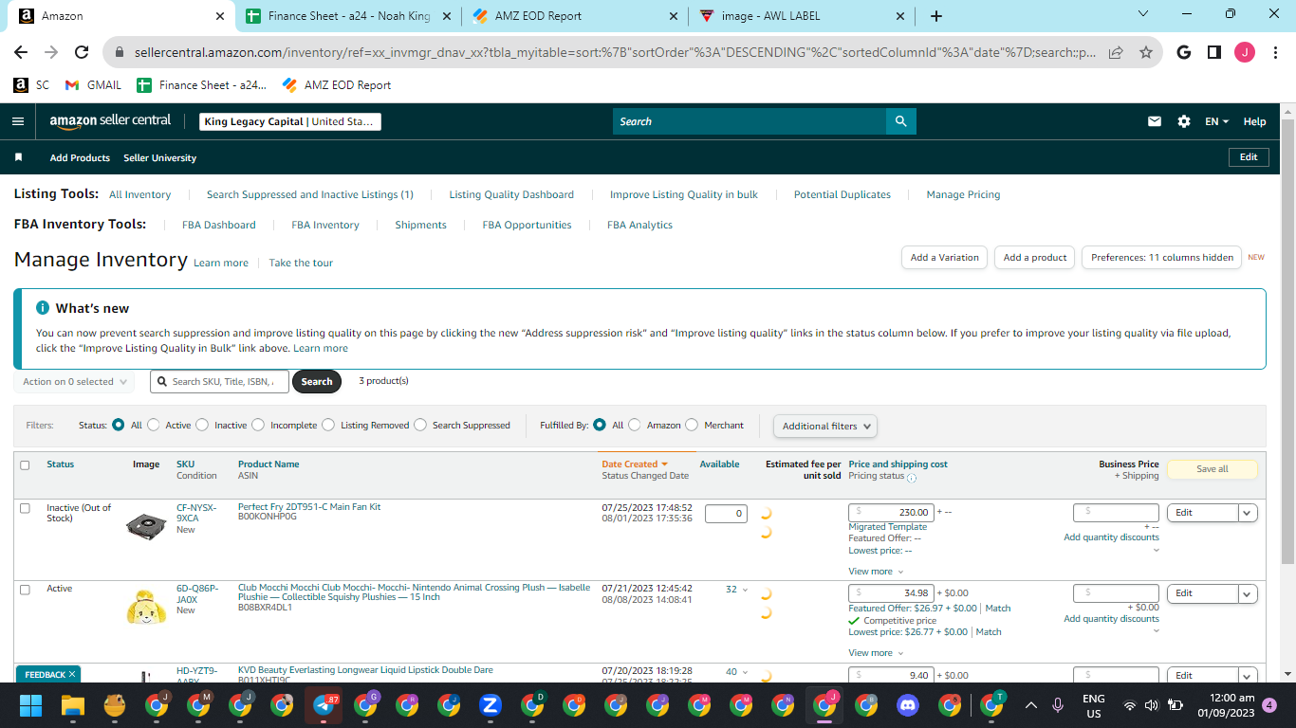Open the Club Mocchi Isabelle Plushie product link
The height and width of the screenshot is (728, 1296).
(x=414, y=592)
